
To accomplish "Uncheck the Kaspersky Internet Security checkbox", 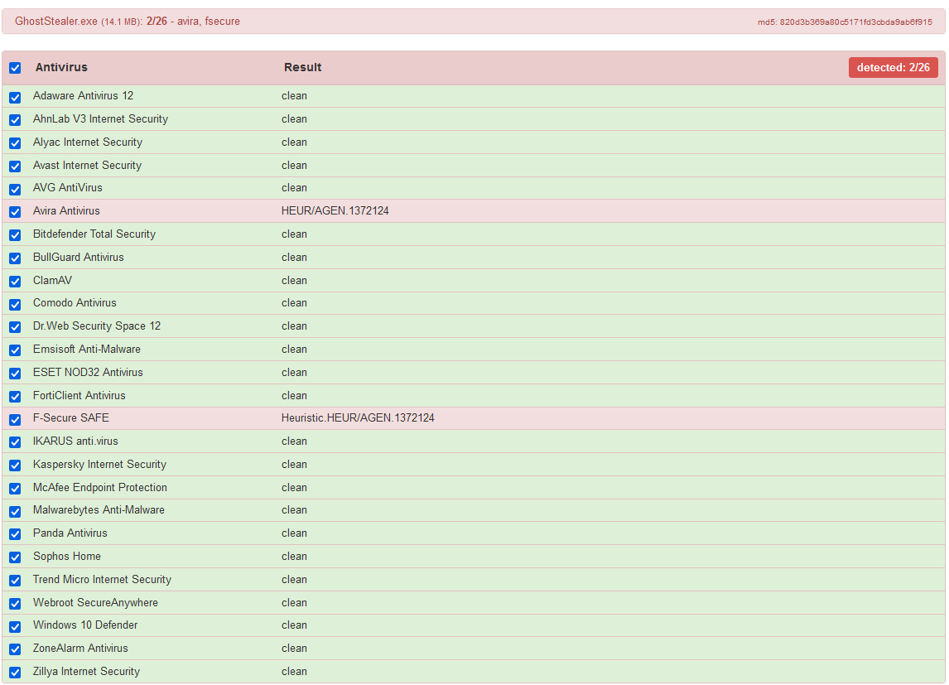I will click(x=15, y=465).
